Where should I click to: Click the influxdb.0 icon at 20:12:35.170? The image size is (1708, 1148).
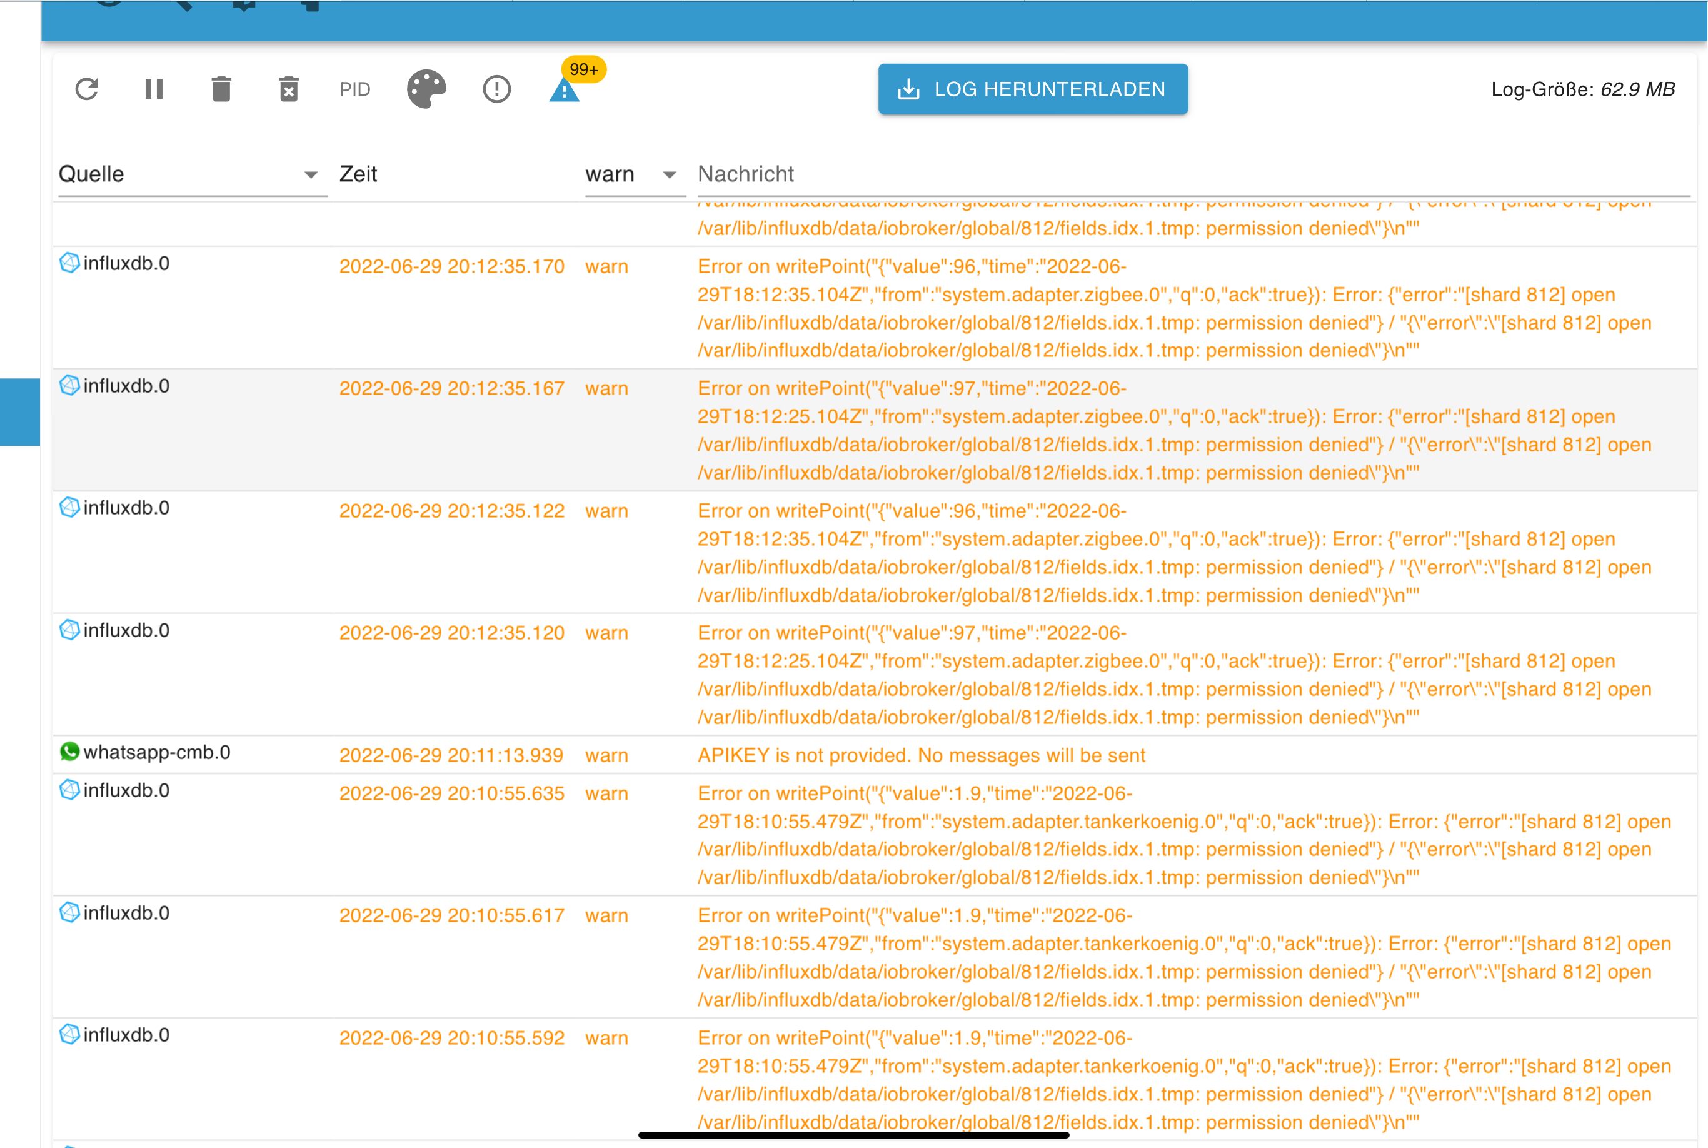tap(69, 263)
